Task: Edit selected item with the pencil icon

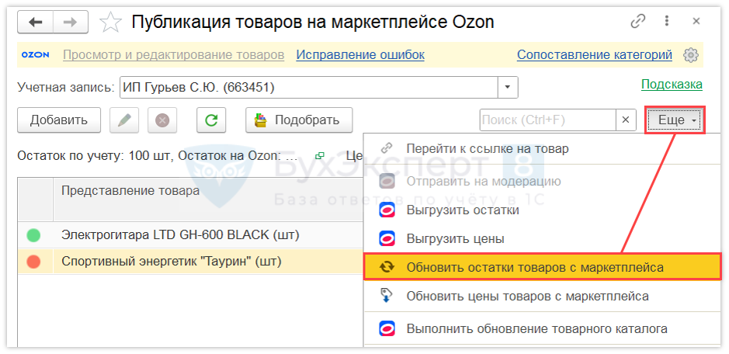Action: 124,120
